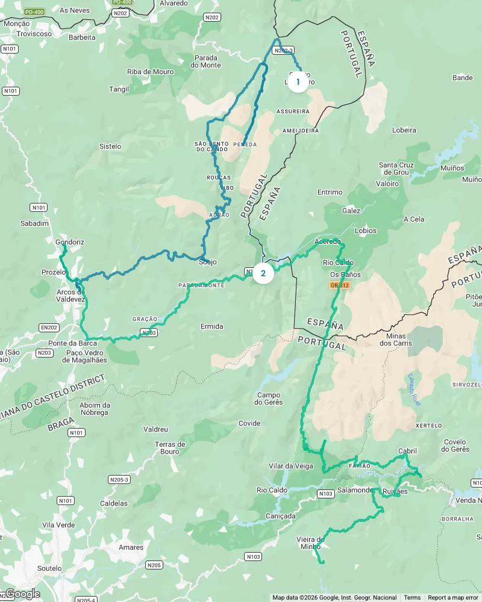
Task: Select the Arcos de Valdevez label
Action: (x=70, y=296)
